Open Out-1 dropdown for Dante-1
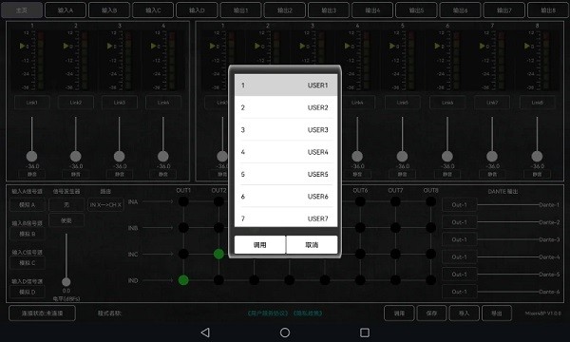570x342 pixels. point(460,205)
